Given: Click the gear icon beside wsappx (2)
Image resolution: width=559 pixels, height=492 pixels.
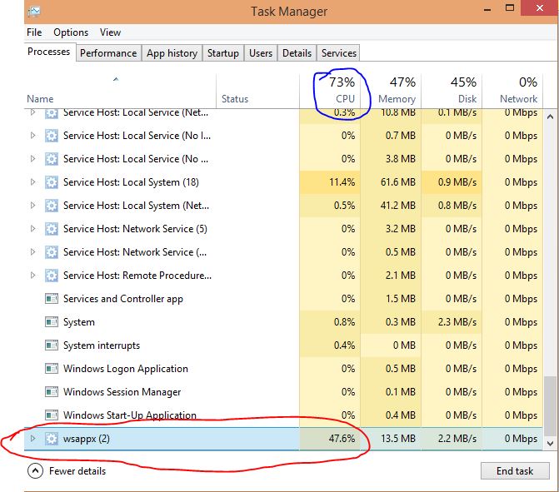Looking at the screenshot, I should click(x=52, y=439).
